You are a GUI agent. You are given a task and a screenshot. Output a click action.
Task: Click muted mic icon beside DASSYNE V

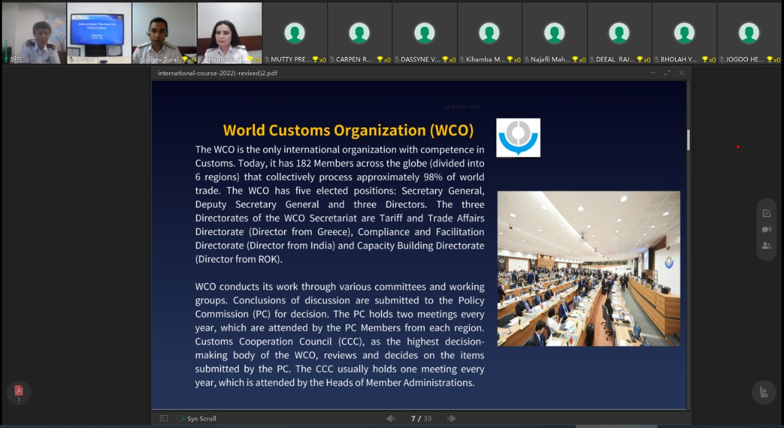coord(396,60)
